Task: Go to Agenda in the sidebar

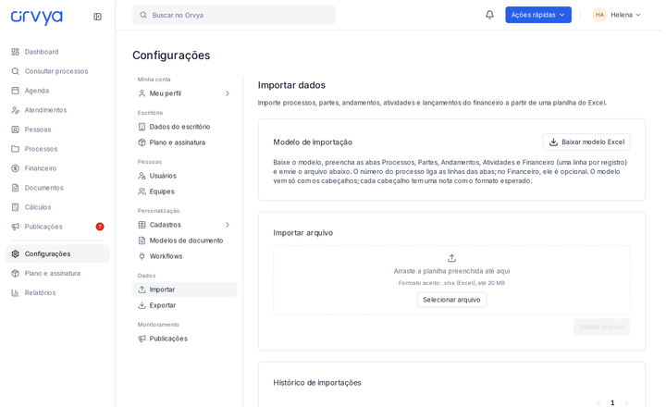Action: coord(57,91)
